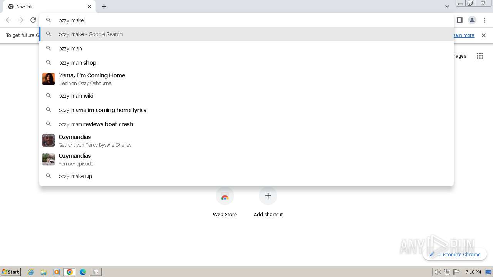493x277 pixels.
Task: Dismiss the info bar with the X
Action: (x=484, y=35)
